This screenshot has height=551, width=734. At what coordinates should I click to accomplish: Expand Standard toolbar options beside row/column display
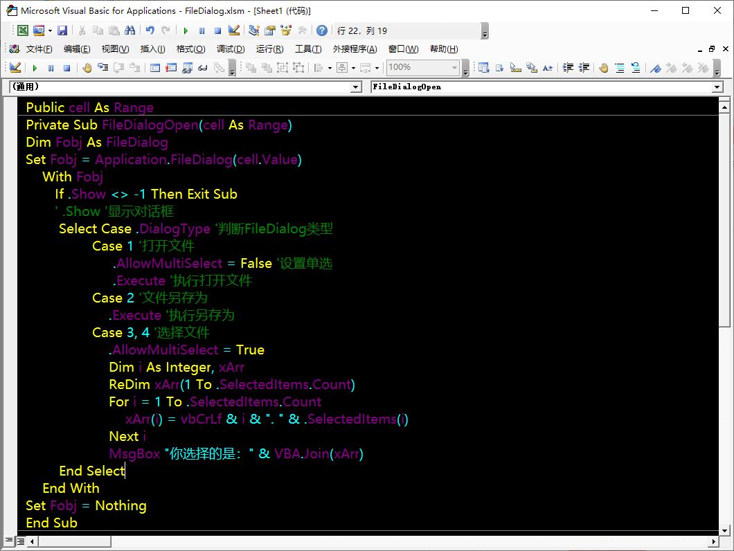tap(485, 31)
